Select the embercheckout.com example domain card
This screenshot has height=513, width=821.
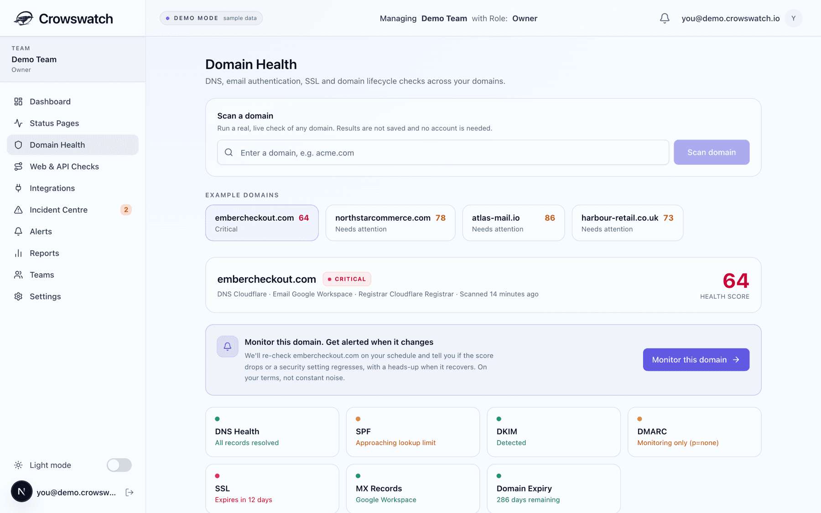(262, 223)
